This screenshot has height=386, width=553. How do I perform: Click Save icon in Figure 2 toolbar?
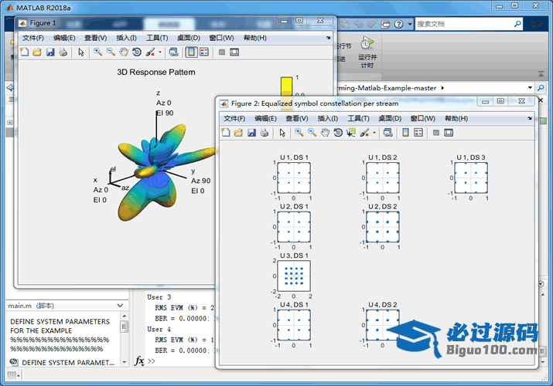point(251,133)
